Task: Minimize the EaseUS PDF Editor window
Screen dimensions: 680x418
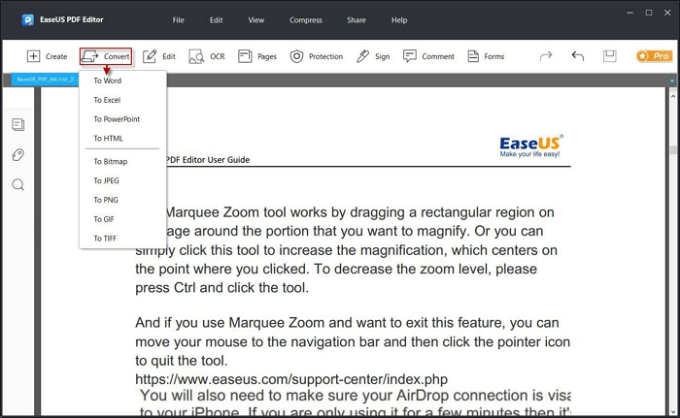Action: pos(630,13)
